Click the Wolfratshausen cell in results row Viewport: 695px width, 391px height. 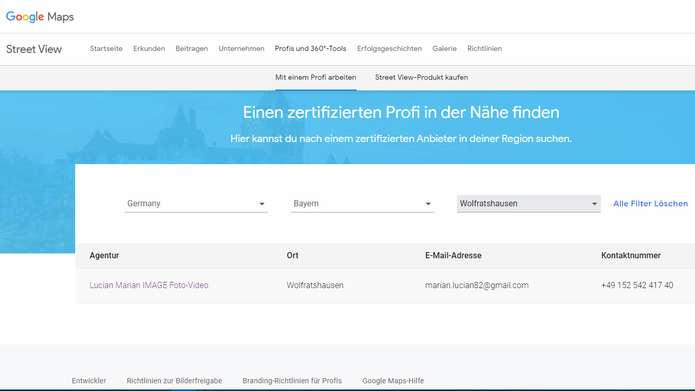pyautogui.click(x=315, y=285)
